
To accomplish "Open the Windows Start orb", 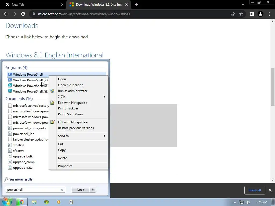I will (x=7, y=202).
